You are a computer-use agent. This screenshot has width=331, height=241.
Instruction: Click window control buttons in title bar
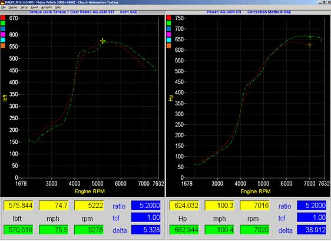[325, 2]
